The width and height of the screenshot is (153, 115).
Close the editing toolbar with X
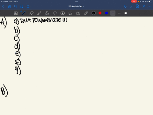tap(144, 6)
